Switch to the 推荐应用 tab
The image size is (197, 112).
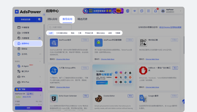67,19
